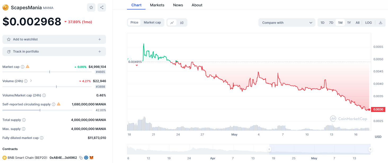Screen dimensions: 388x163
Task: Toggle chart to Market cap
Action: [152, 22]
